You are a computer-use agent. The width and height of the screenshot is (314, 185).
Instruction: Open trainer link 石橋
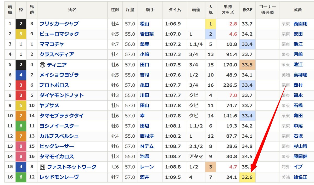298,105
